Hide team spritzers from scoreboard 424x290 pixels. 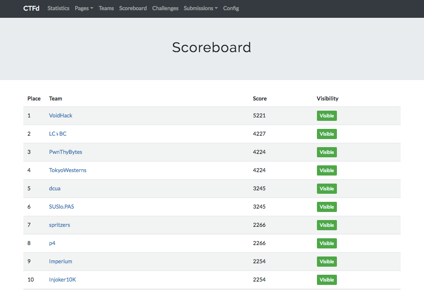pyautogui.click(x=327, y=225)
